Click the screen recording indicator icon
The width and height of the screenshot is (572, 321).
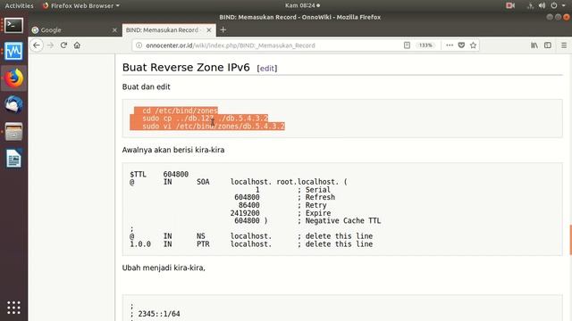[510, 5]
